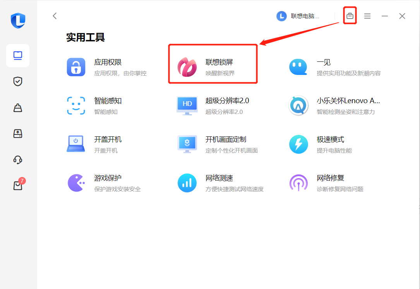Open the headset customer service sidebar icon
420x289 pixels.
tap(18, 160)
